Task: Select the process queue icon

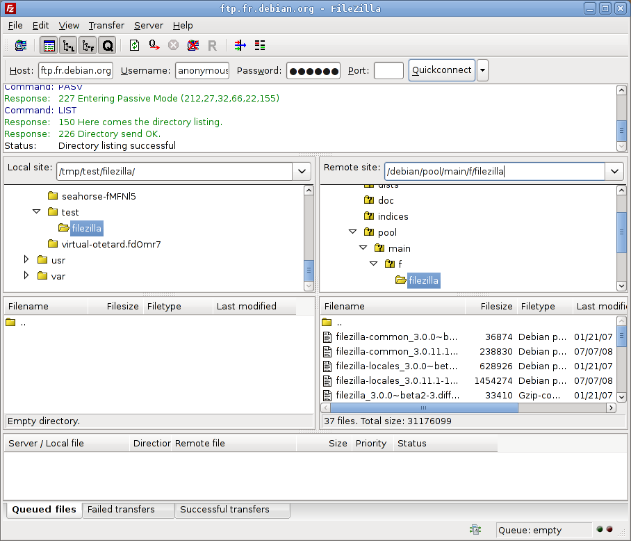Action: (x=154, y=46)
